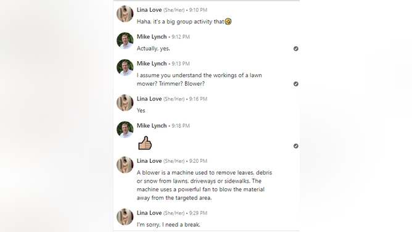Viewport: 412px width, 232px height.
Task: Click Lina Love's avatar at 9:16 PM
Action: pyautogui.click(x=125, y=102)
